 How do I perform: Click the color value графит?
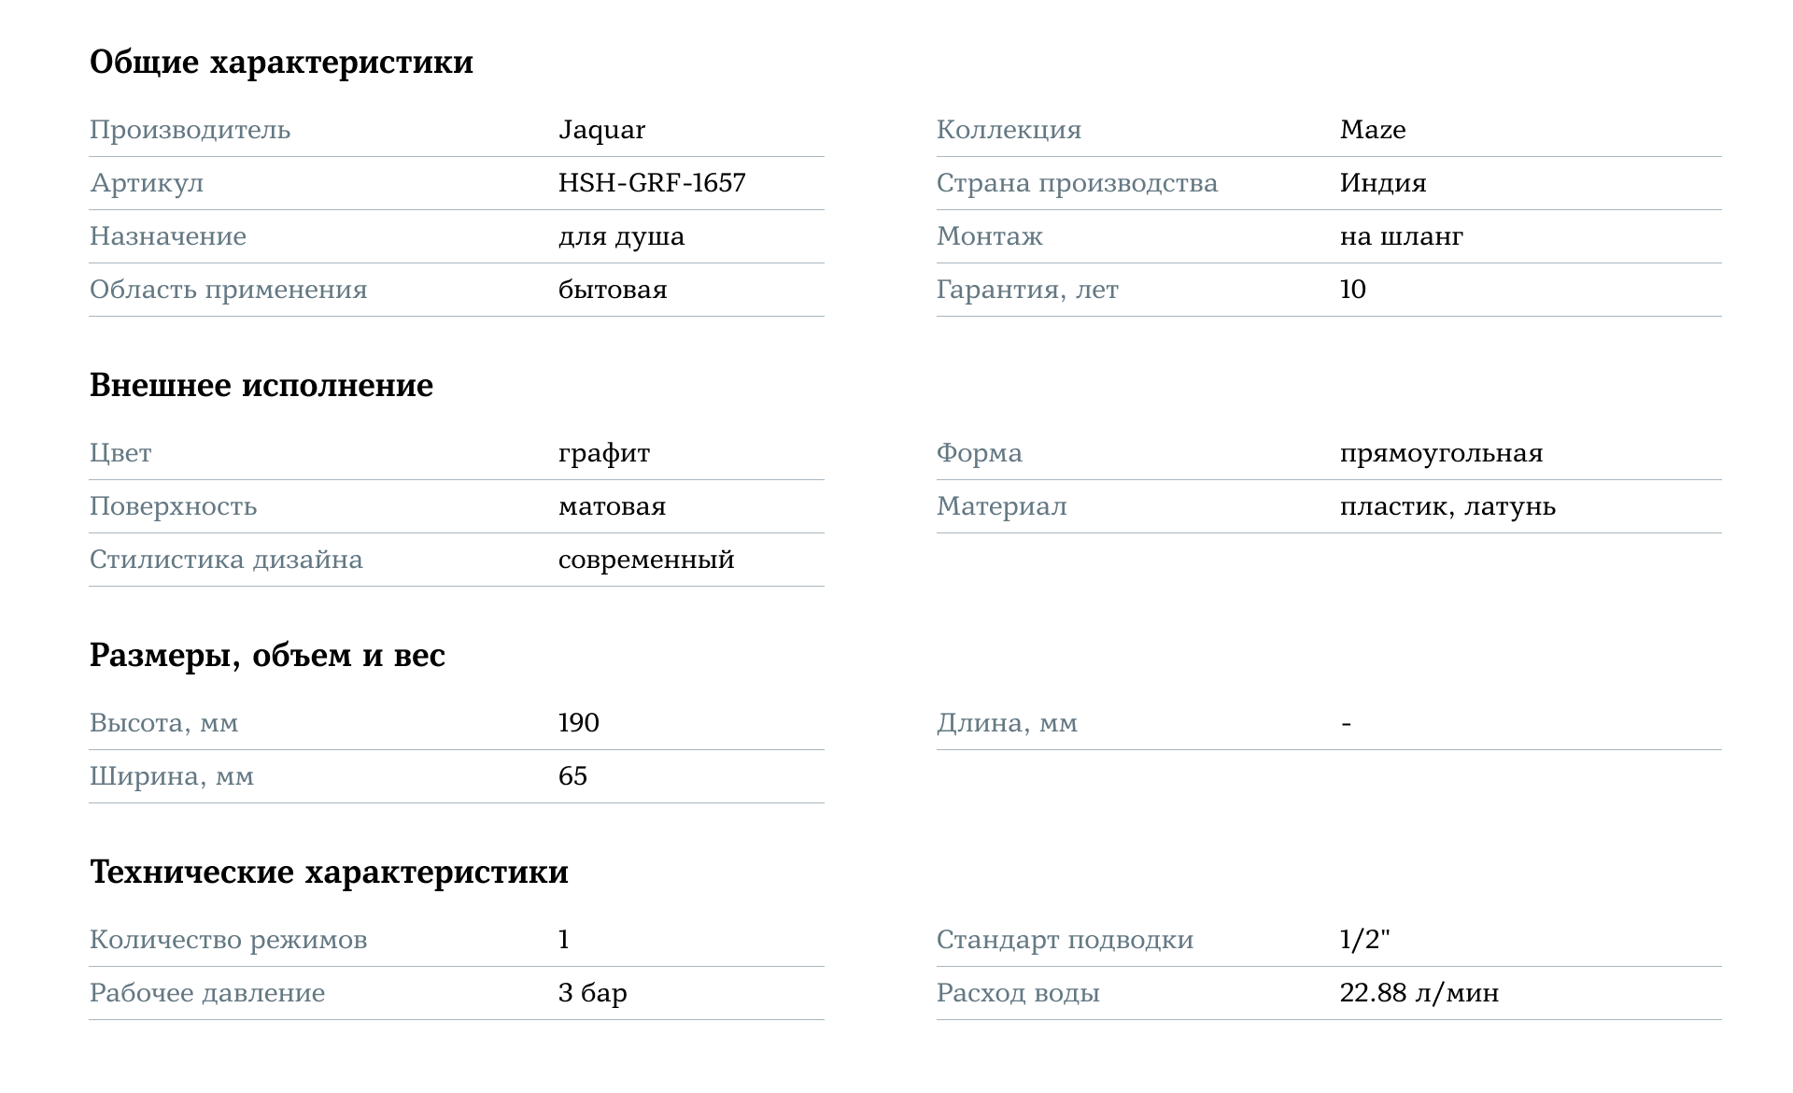(603, 454)
